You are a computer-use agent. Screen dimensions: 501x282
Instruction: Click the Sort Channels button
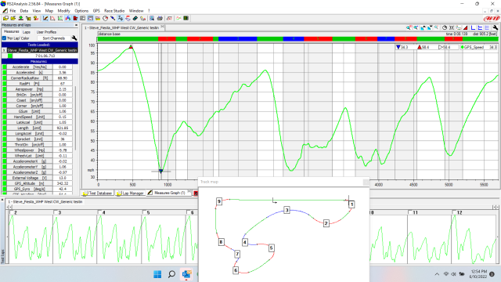point(54,38)
